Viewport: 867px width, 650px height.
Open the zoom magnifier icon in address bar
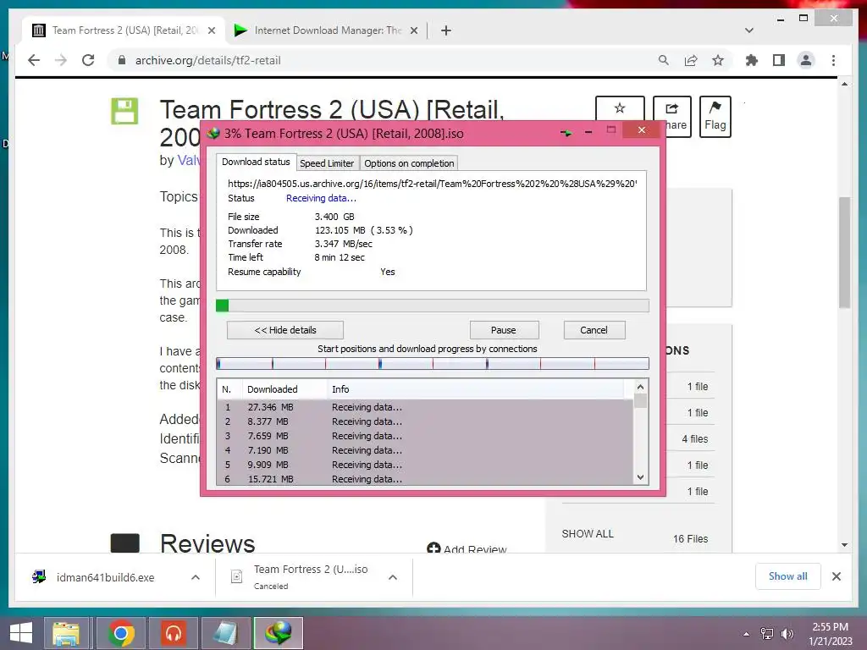(x=664, y=60)
